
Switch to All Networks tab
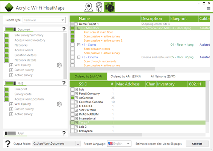[163, 76]
